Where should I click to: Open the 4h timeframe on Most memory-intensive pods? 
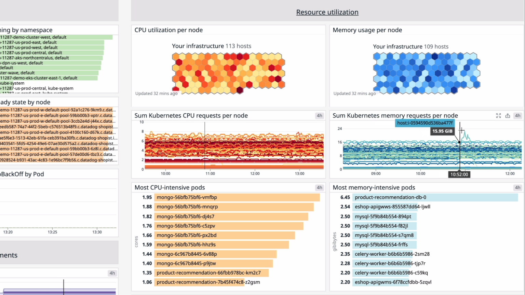tap(517, 187)
